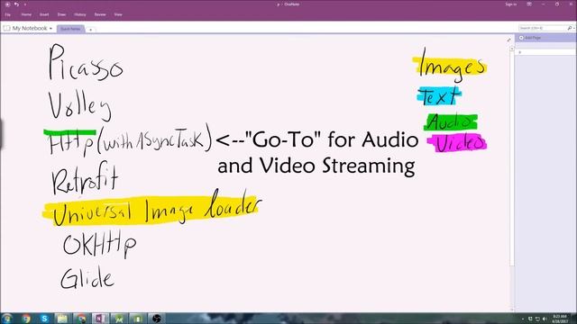Screen dimensions: 577x324
Task: Click the page's vertical scrollbar
Action: pos(512,158)
